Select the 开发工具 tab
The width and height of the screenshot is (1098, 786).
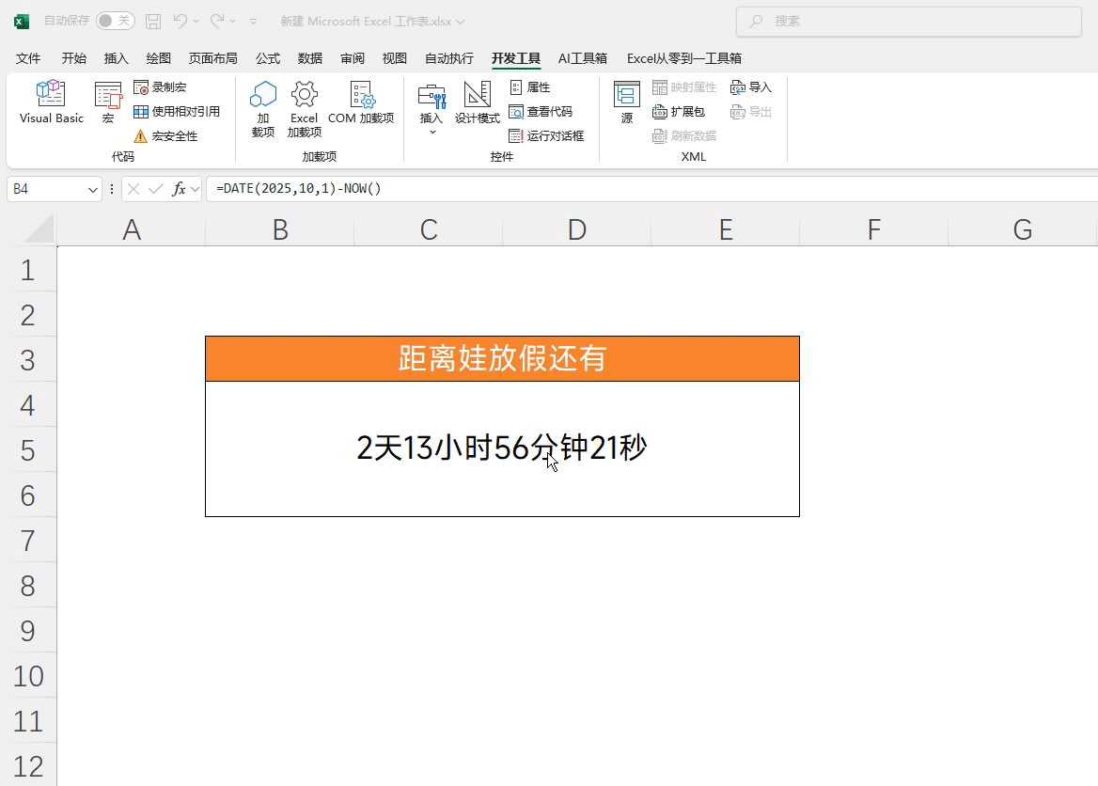[x=515, y=58]
